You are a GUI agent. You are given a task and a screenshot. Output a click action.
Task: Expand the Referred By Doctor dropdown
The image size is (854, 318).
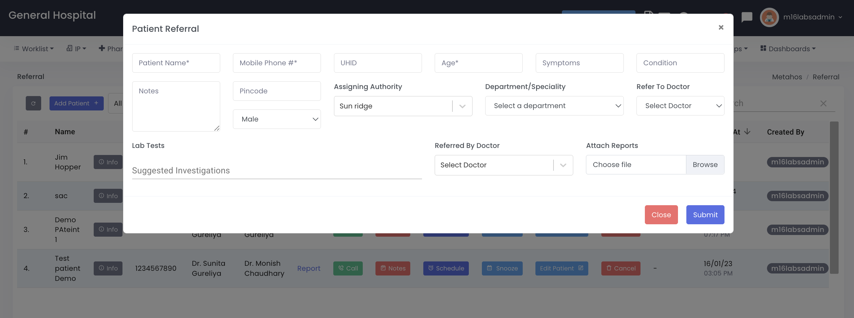[x=563, y=165]
